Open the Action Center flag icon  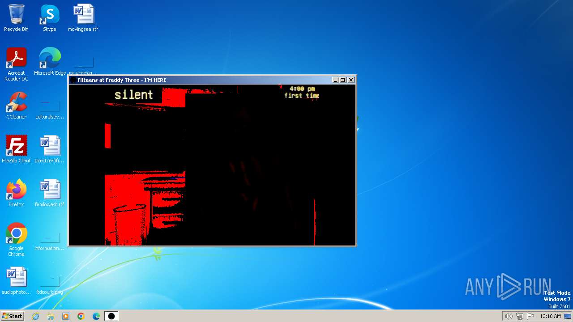(531, 316)
